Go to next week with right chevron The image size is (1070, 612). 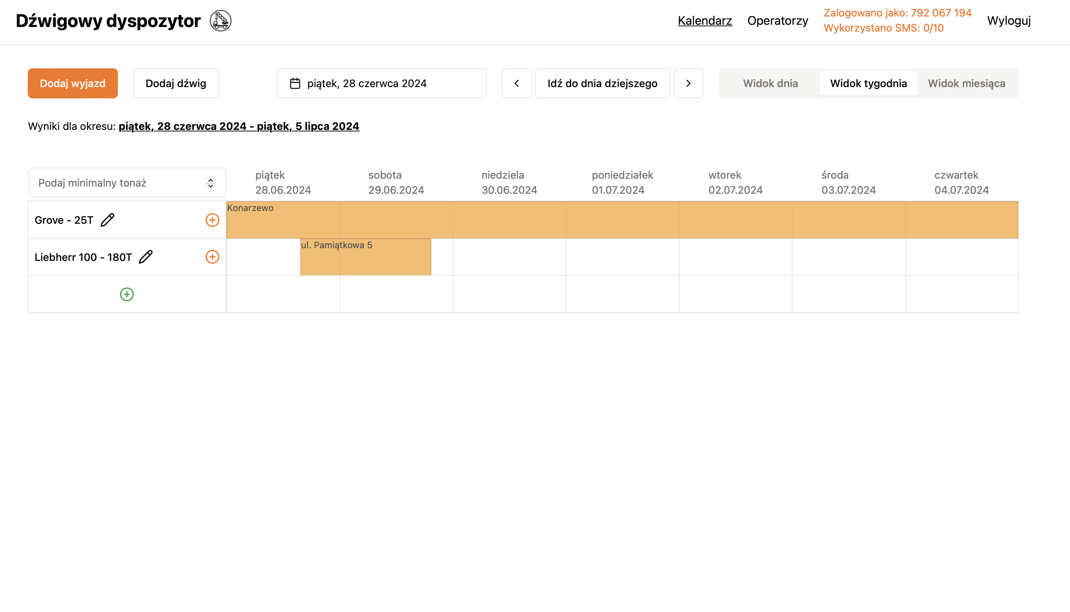click(x=689, y=83)
